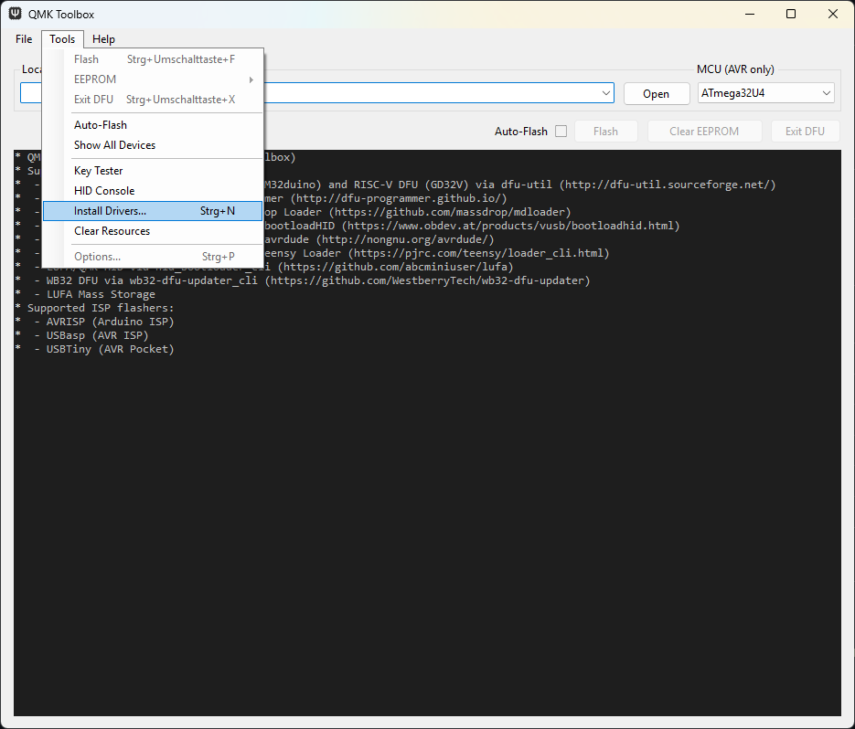The height and width of the screenshot is (729, 855).
Task: Open Key Tester from menu
Action: (x=153, y=171)
